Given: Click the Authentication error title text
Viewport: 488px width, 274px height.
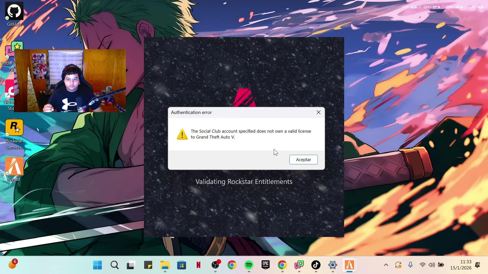Looking at the screenshot, I should (191, 112).
